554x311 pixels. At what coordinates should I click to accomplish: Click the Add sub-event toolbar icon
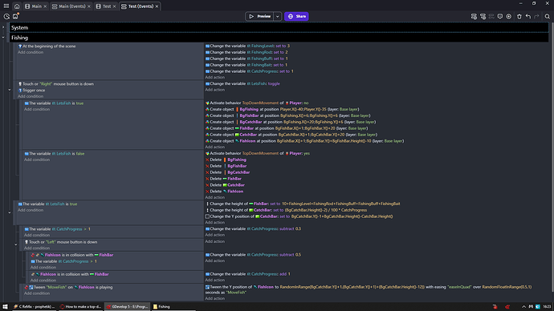click(483, 16)
